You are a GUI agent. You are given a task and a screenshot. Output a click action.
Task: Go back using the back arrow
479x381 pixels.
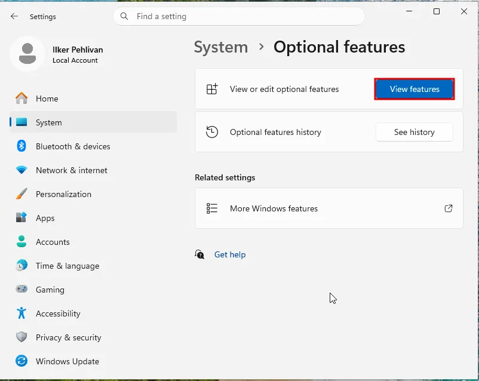14,17
